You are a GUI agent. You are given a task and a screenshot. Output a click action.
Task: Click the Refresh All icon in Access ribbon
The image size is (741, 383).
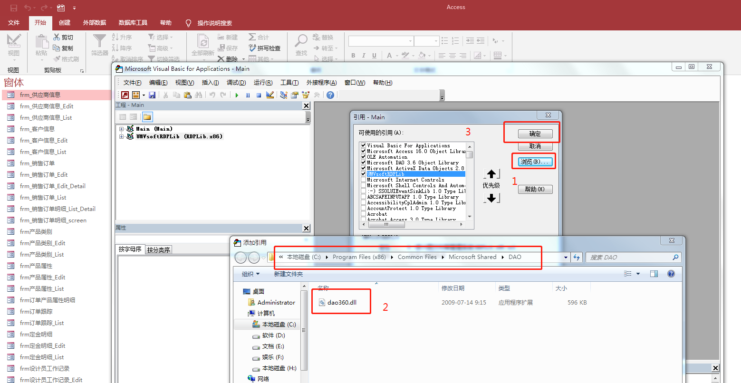coord(203,45)
